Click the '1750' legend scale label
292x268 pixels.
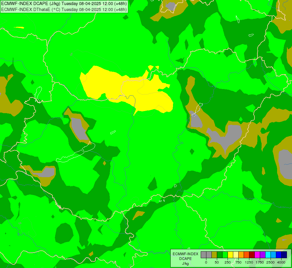click(260, 262)
